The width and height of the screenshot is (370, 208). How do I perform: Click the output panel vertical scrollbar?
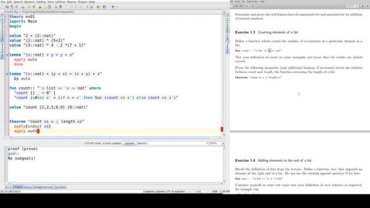pos(224,164)
